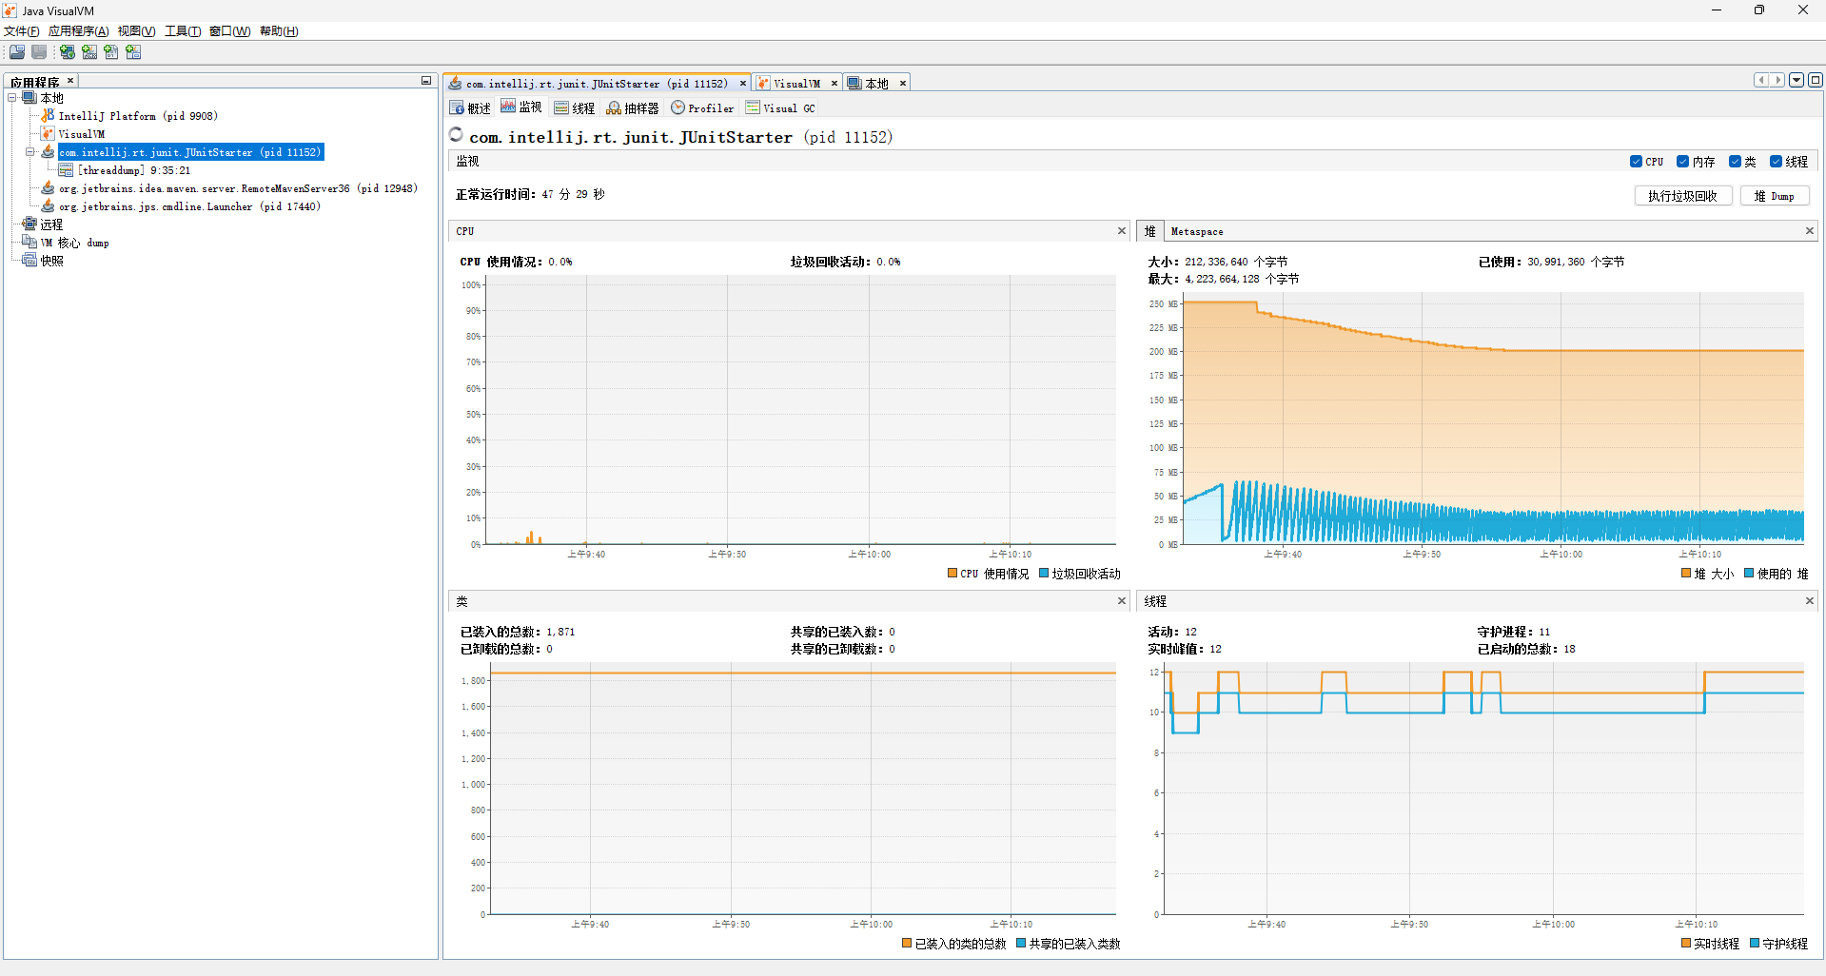
Task: Click the Add VM Coredump toolbar icon
Action: click(x=111, y=52)
